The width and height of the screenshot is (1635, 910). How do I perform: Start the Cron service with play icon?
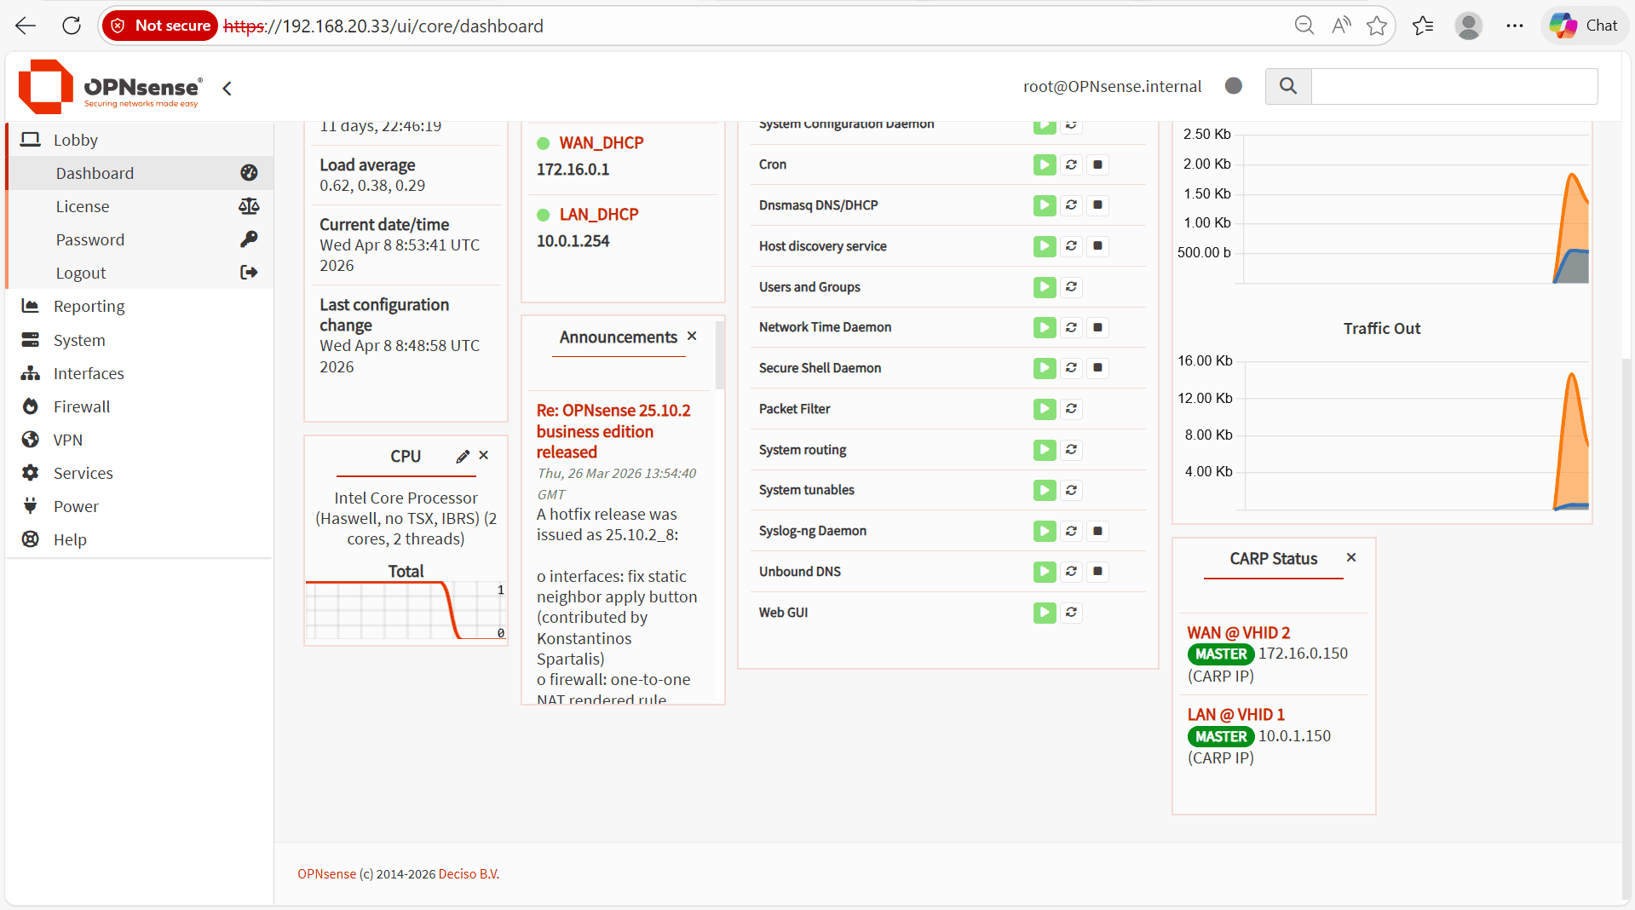tap(1045, 164)
